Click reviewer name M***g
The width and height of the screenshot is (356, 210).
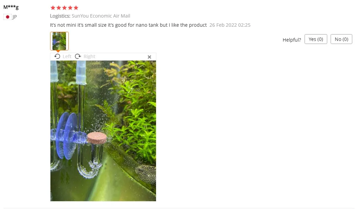(11, 7)
